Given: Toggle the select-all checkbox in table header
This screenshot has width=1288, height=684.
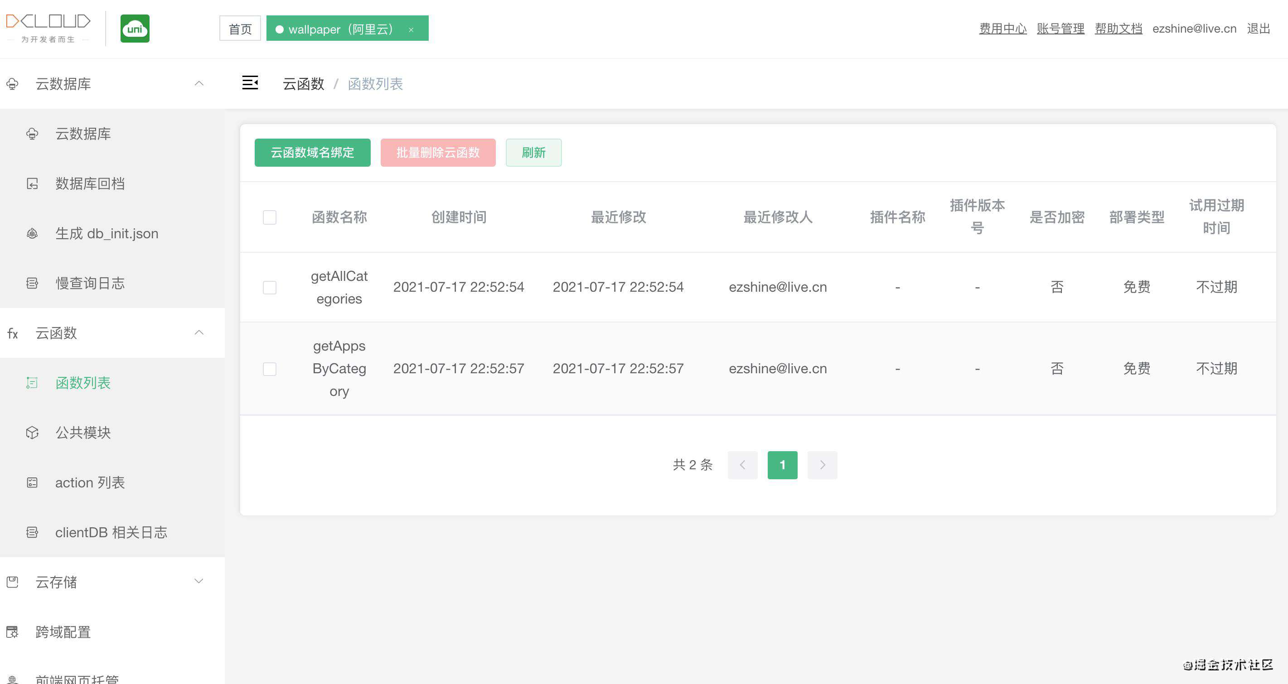Looking at the screenshot, I should click(270, 217).
